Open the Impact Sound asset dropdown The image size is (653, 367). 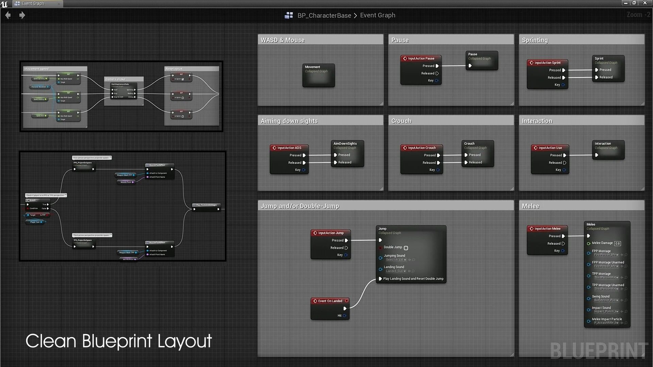(606, 312)
